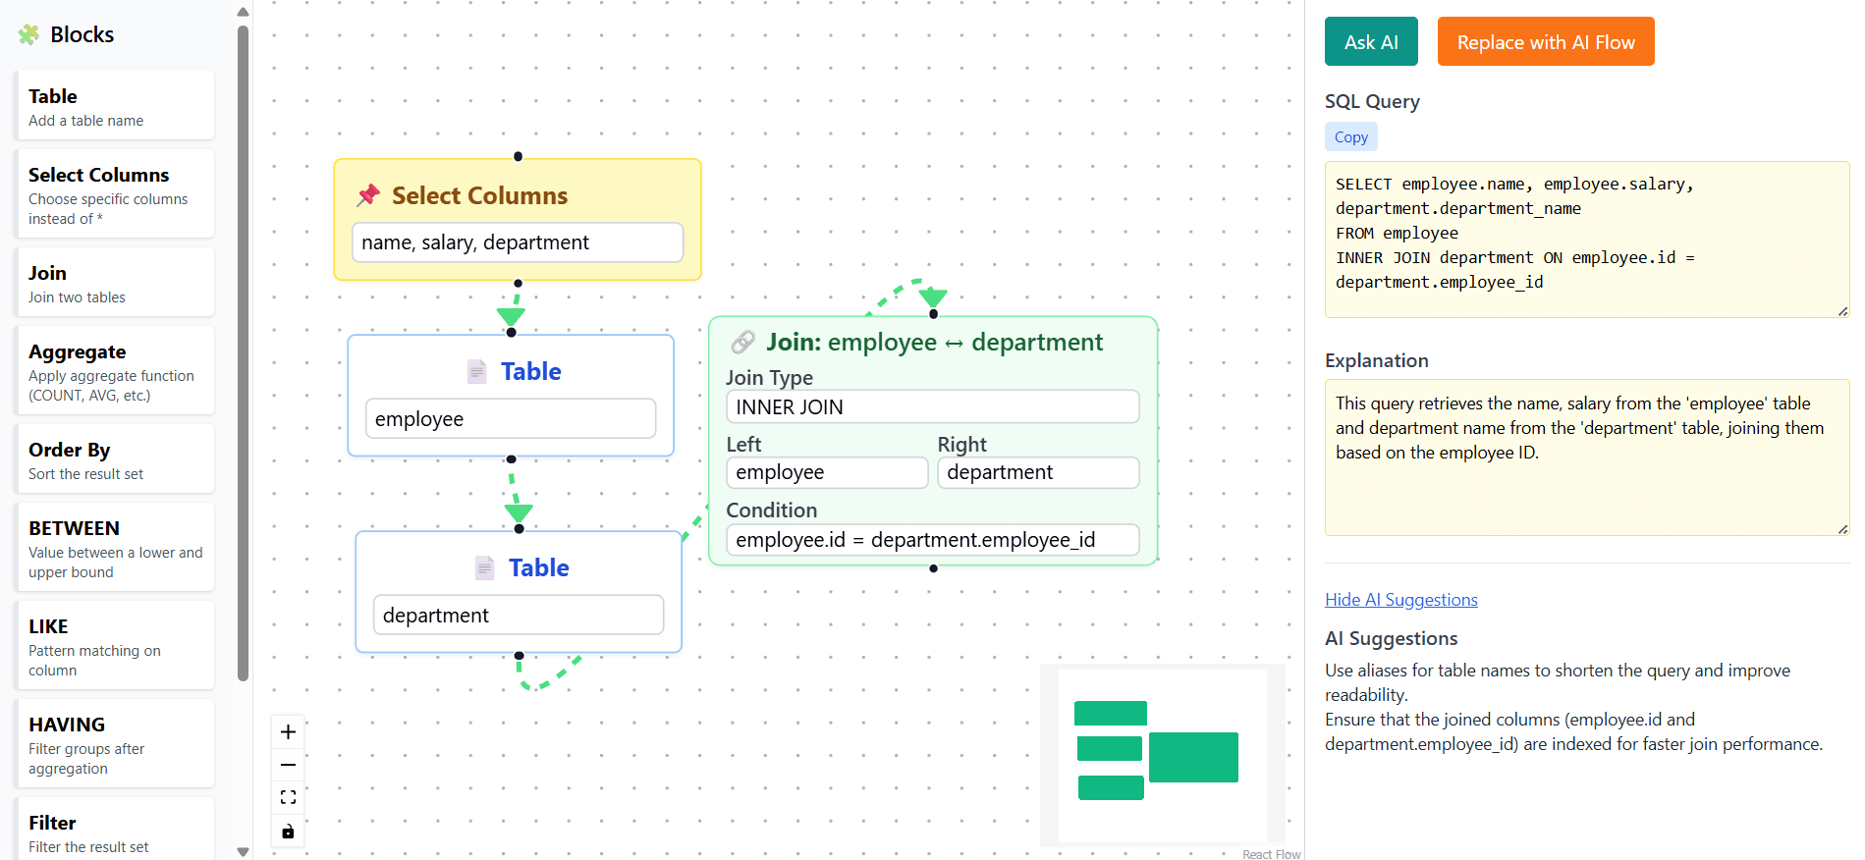Select the Join block in sidebar
Viewport: 1865px width, 860px height.
click(115, 283)
